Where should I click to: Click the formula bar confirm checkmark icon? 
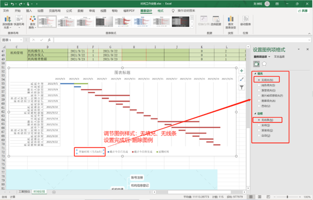(41, 40)
